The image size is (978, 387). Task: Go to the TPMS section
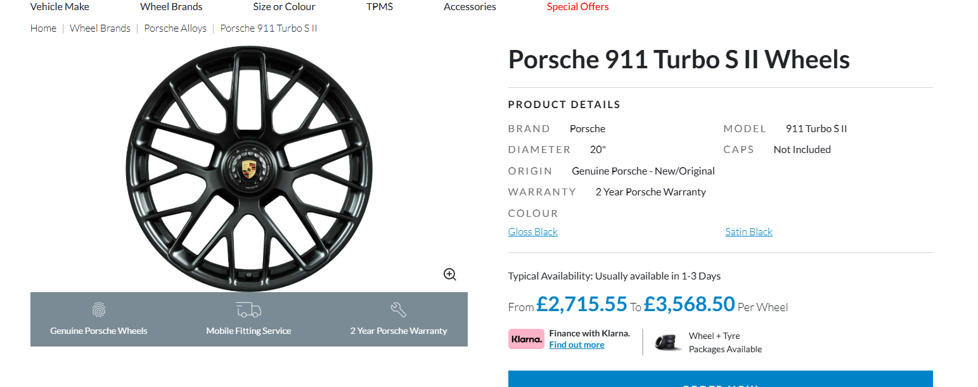coord(380,7)
